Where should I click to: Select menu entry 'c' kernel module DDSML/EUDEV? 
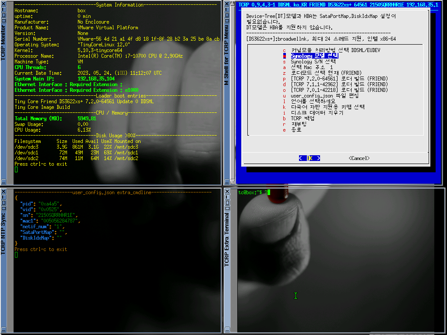point(331,50)
